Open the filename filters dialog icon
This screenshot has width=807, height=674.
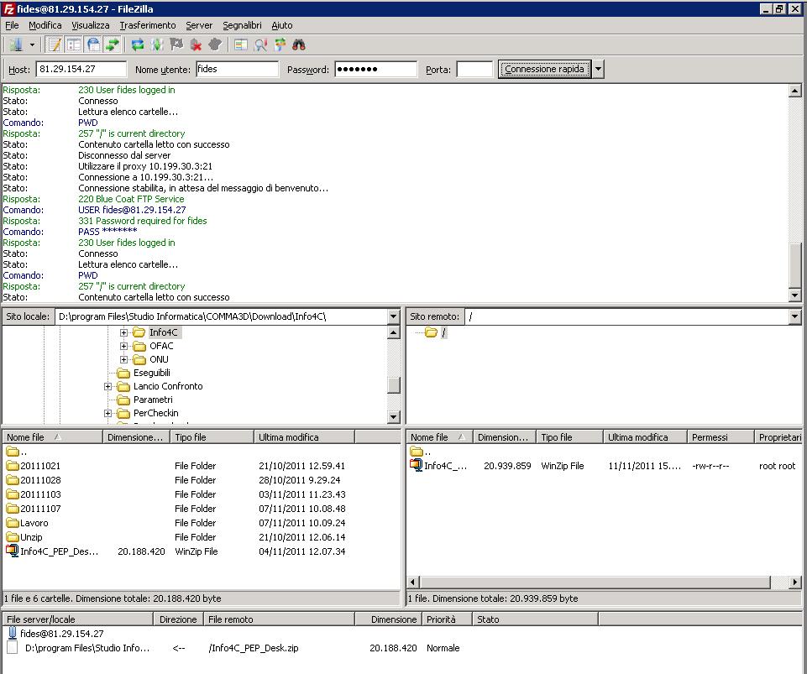click(x=241, y=44)
